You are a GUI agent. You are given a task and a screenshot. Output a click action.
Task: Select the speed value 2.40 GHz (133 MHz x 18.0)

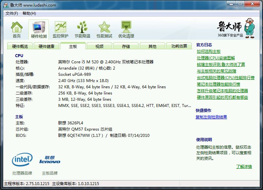click(x=83, y=81)
